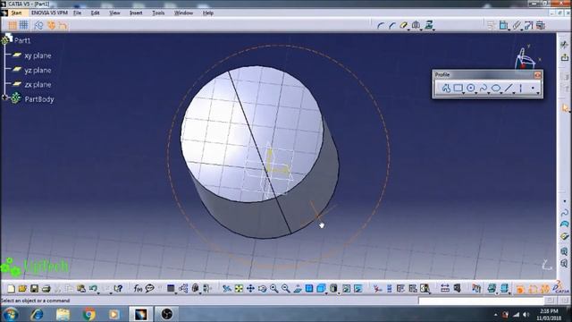Viewport: 572px width, 322px height.
Task: Select Part1 root in specification tree
Action: (x=22, y=40)
